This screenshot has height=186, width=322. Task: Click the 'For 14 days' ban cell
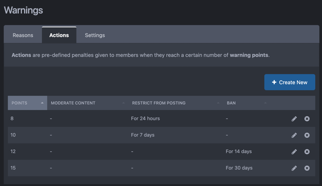[239, 152]
